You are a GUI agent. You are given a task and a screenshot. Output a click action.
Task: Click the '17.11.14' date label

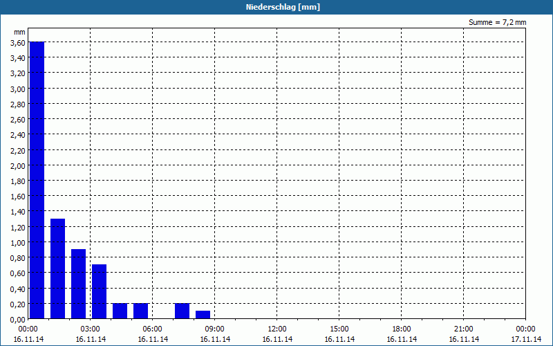click(x=526, y=339)
